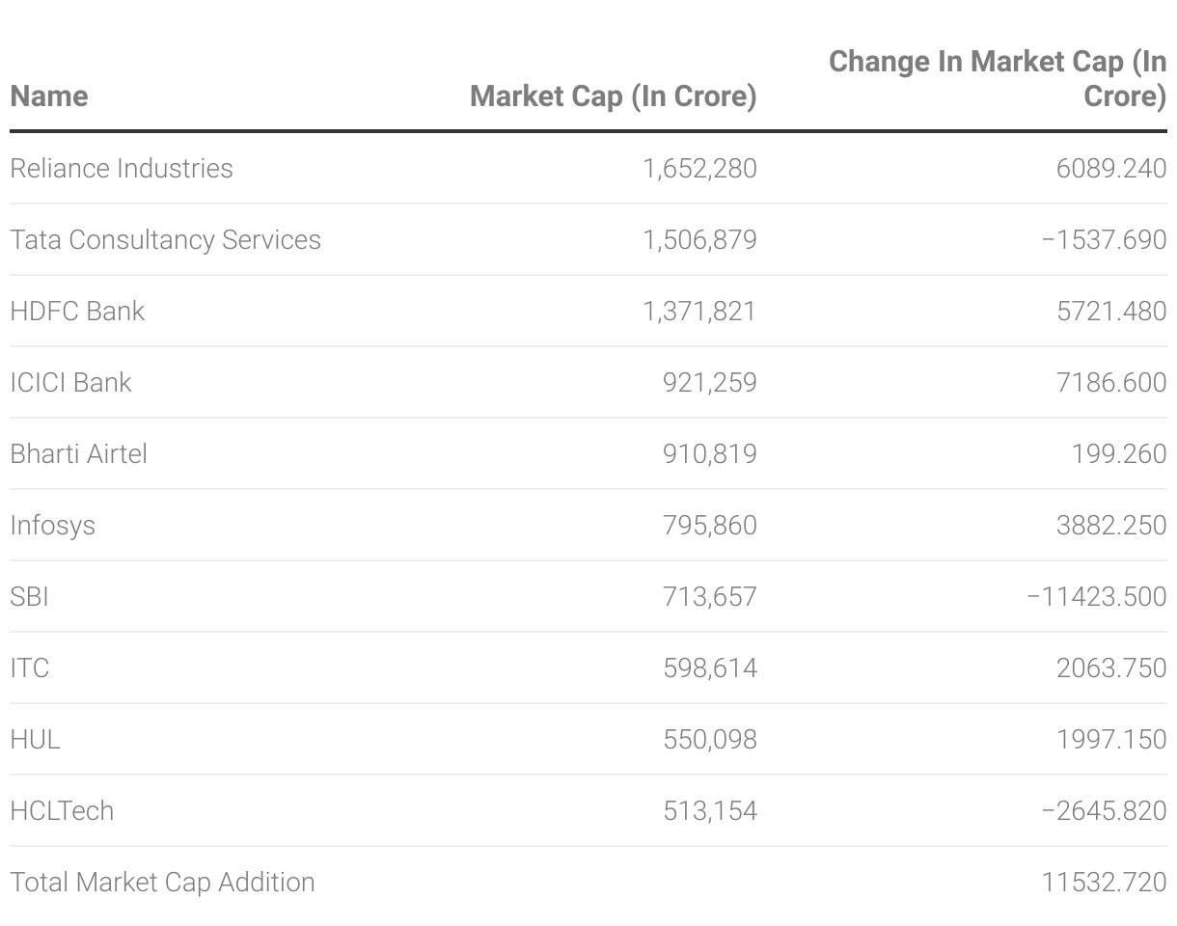Select Reliance market cap value 1,652,280
Image resolution: width=1177 pixels, height=926 pixels.
[699, 169]
